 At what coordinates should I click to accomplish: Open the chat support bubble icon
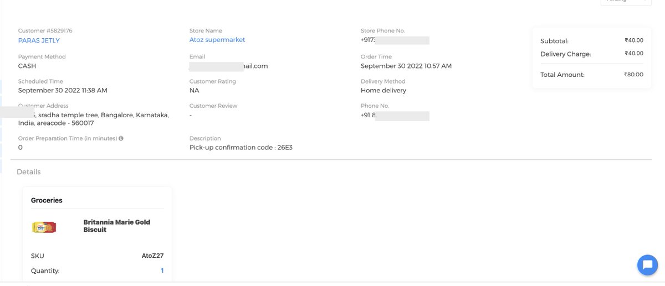coord(647,265)
